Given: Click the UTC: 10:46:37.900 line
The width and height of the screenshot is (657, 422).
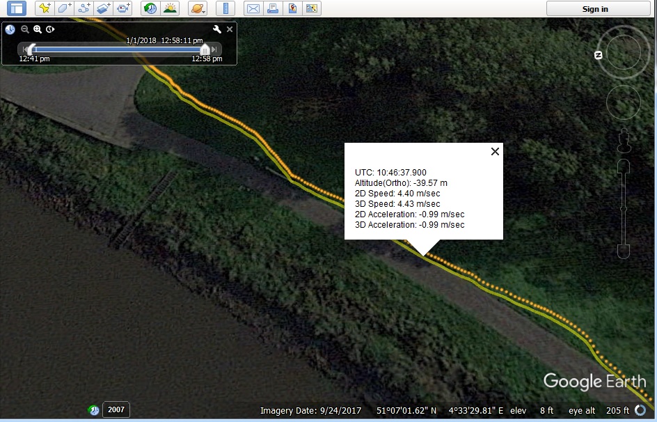Looking at the screenshot, I should coord(390,172).
